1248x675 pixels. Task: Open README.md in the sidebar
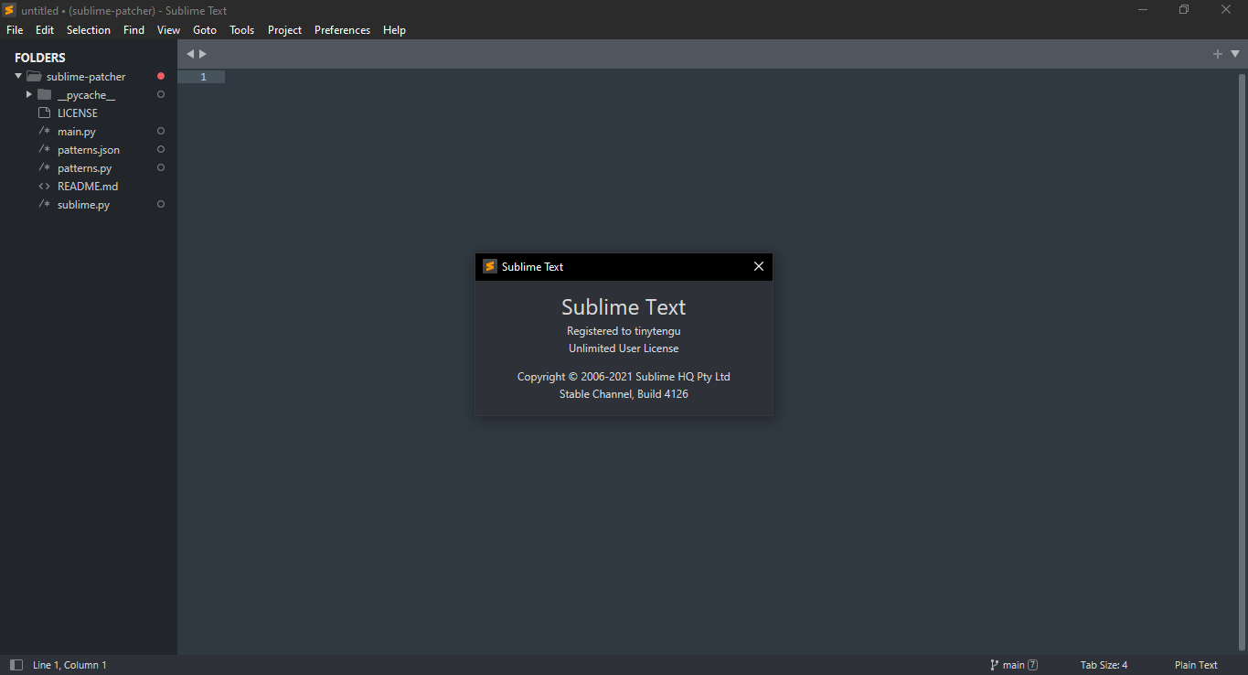coord(88,187)
